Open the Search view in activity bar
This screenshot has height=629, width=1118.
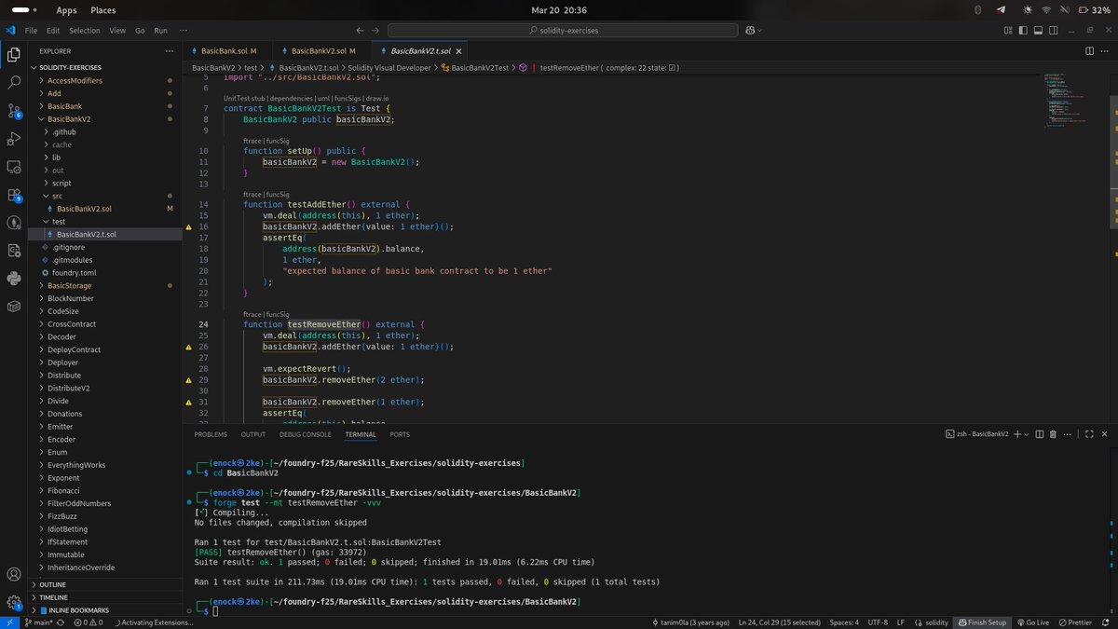tap(14, 83)
